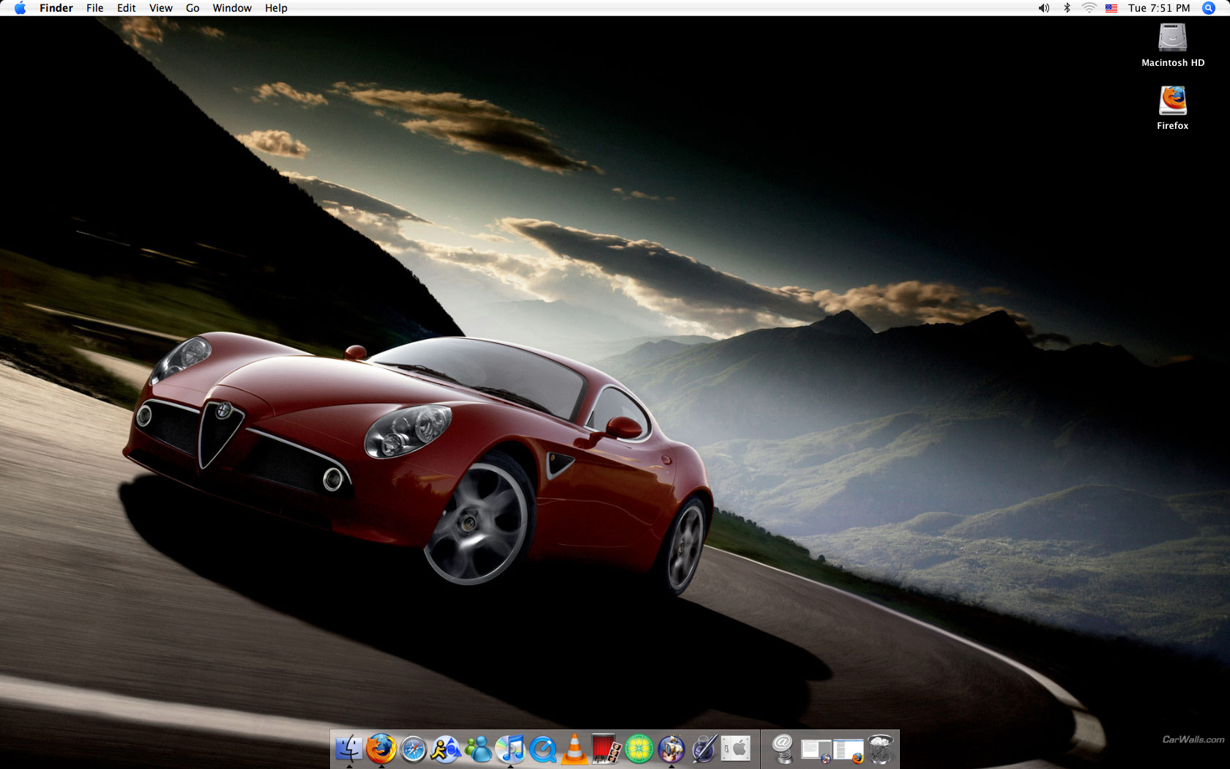This screenshot has width=1230, height=769.
Task: Launch iTunes from the dock
Action: coord(511,749)
